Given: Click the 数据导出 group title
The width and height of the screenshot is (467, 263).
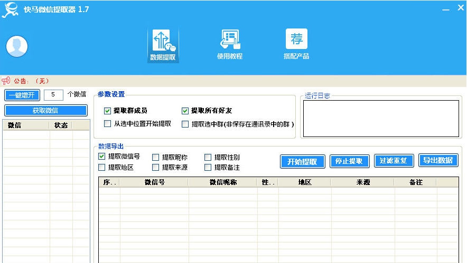Looking at the screenshot, I should [x=111, y=146].
